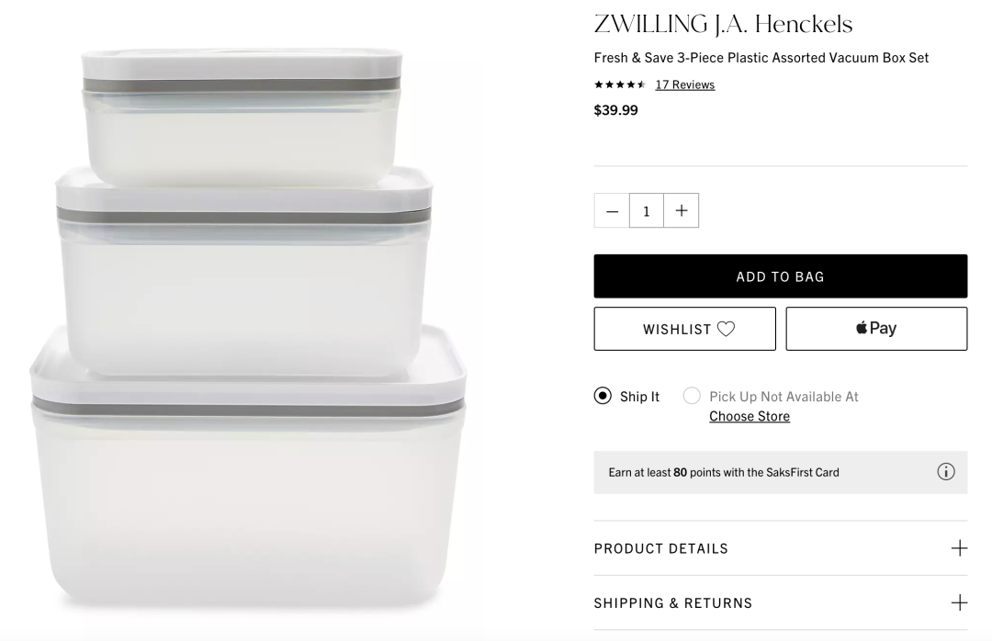Decrease quantity with the minus icon
This screenshot has width=992, height=641.
click(x=612, y=210)
